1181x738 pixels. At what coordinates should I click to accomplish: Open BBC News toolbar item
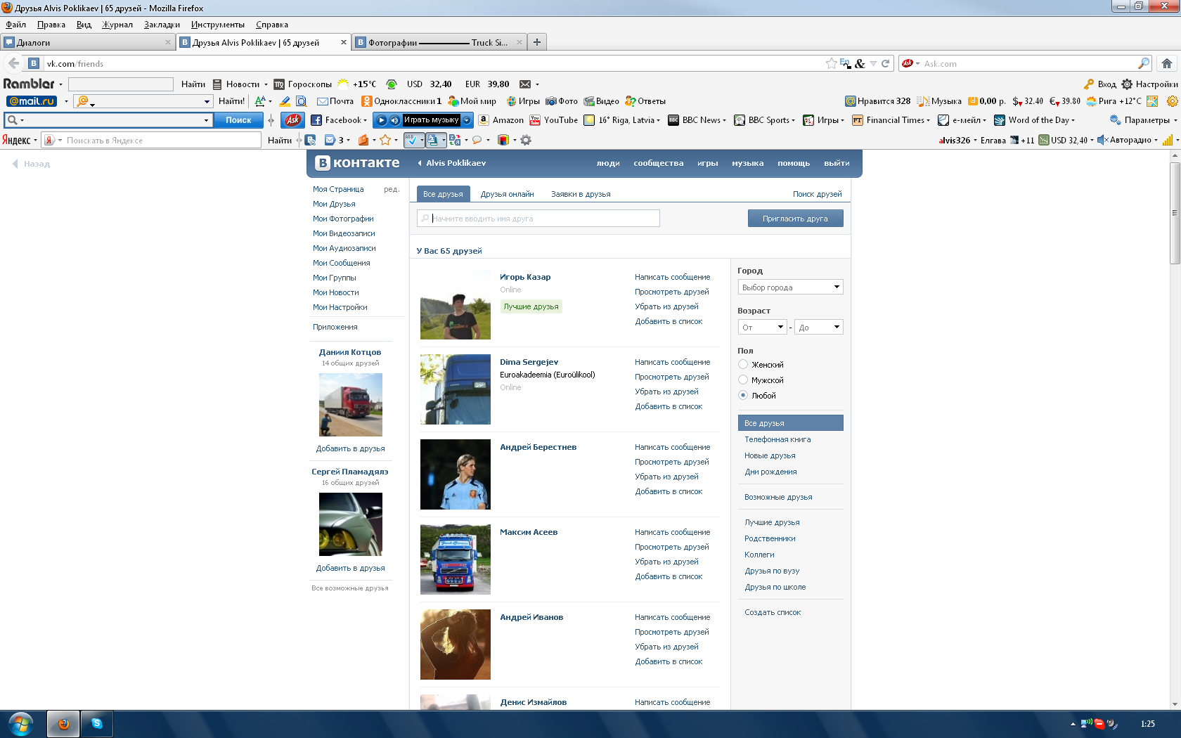(x=697, y=120)
